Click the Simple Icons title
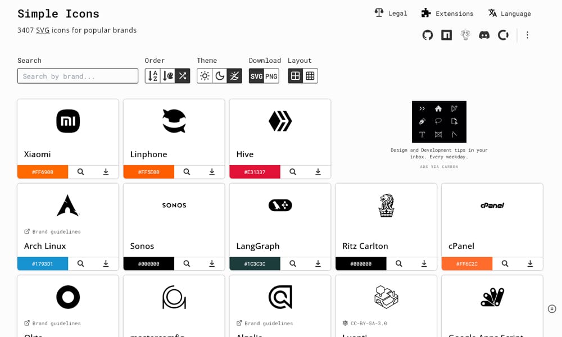This screenshot has width=562, height=337. click(x=58, y=13)
